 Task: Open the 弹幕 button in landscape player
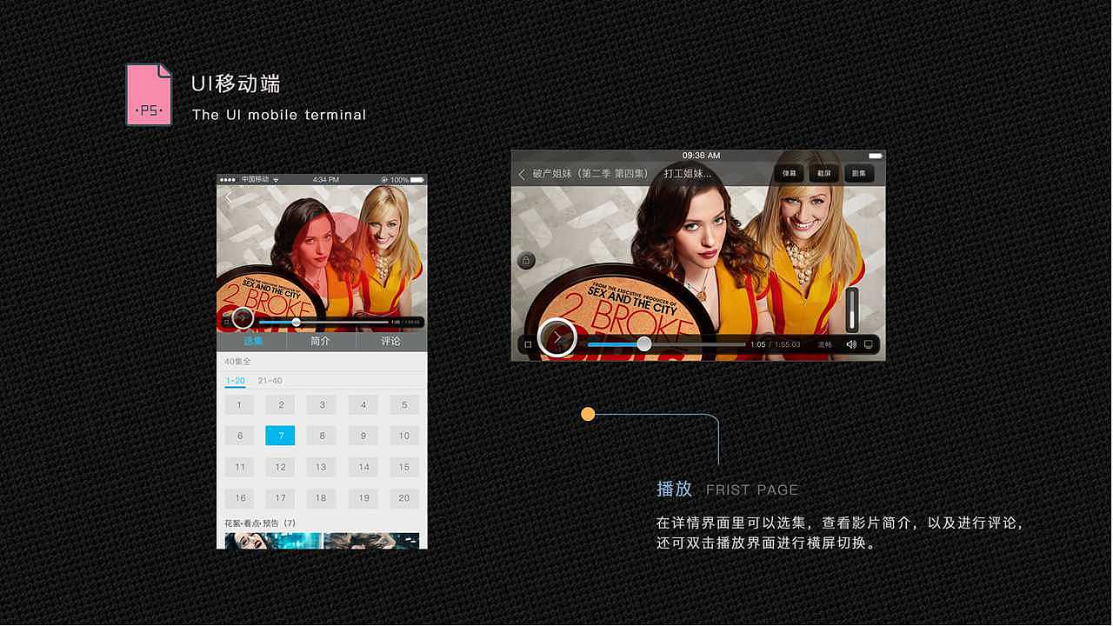789,174
